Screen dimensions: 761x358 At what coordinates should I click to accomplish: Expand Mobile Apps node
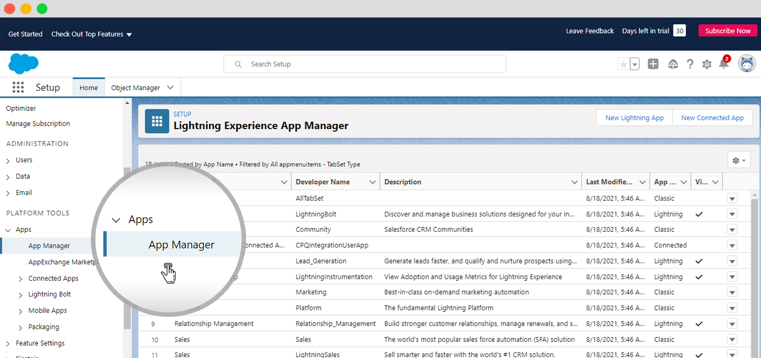20,311
